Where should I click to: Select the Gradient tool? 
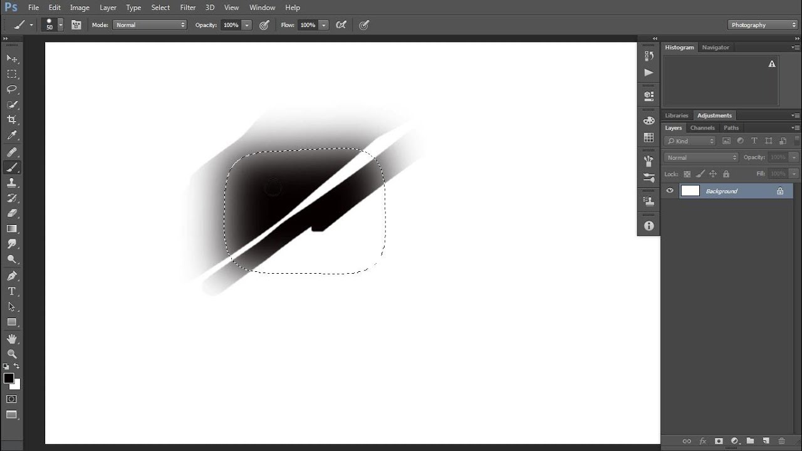tap(12, 229)
